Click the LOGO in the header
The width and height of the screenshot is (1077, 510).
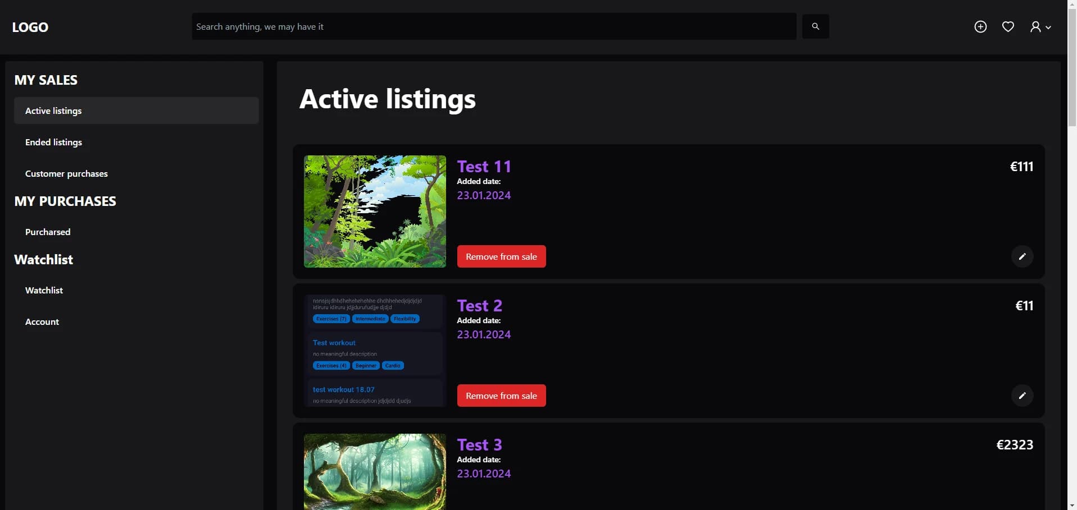click(x=30, y=27)
